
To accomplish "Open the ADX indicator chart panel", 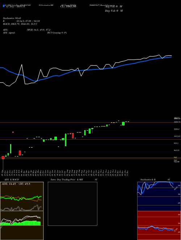I will pos(22,196).
